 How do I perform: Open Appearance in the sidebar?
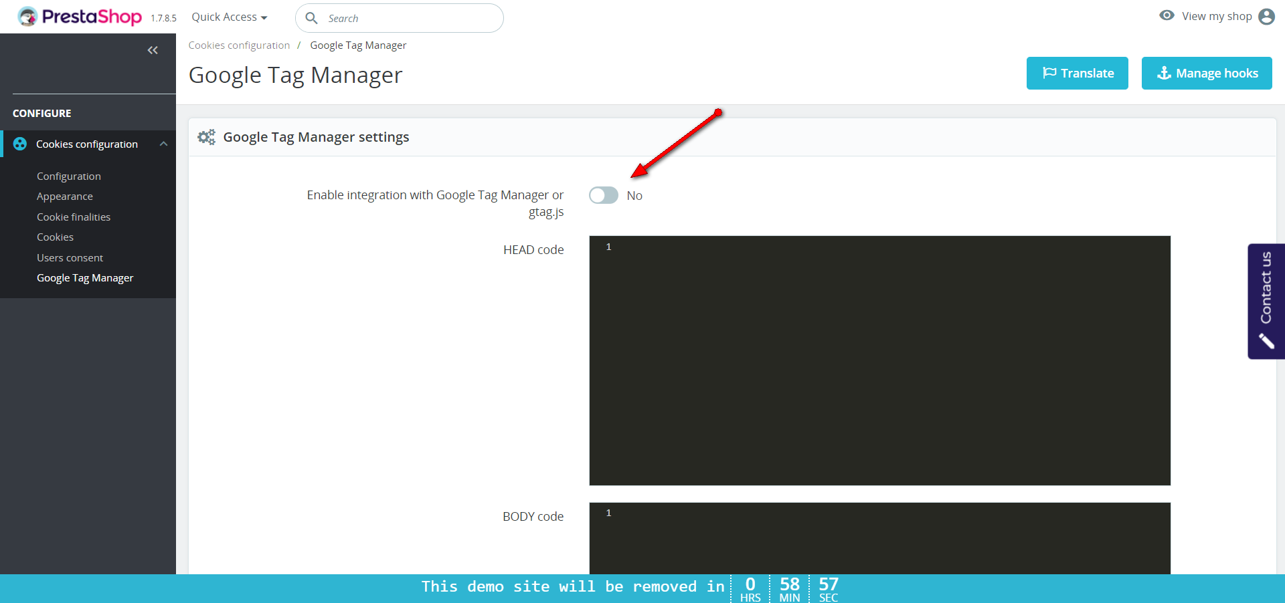65,197
